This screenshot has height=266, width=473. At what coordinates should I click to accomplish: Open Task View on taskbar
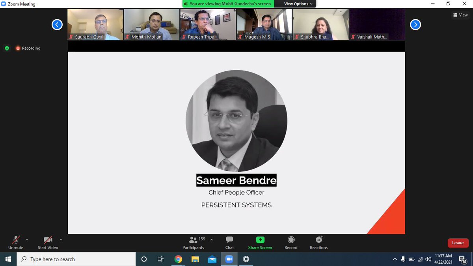click(160, 259)
